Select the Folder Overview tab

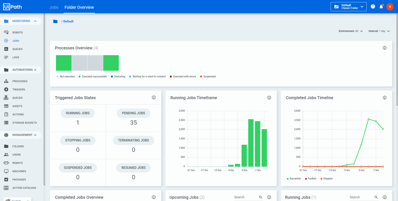pyautogui.click(x=79, y=7)
